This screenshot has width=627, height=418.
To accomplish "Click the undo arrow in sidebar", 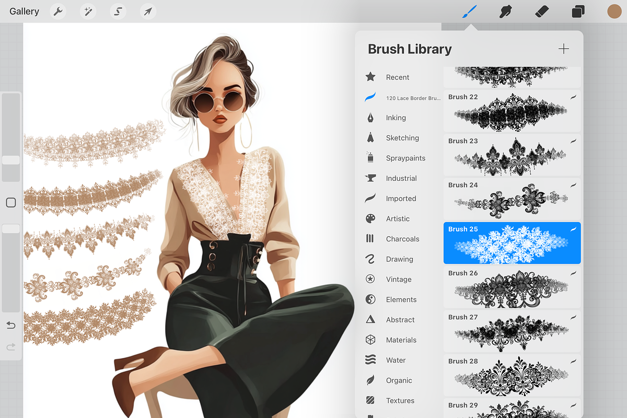I will [11, 326].
